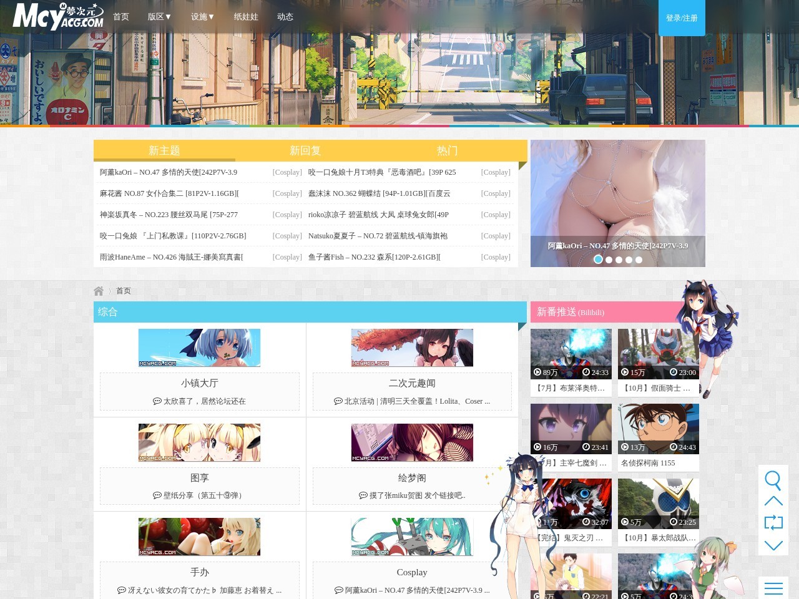
Task: Click the home breadcrumb icon
Action: [x=99, y=290]
